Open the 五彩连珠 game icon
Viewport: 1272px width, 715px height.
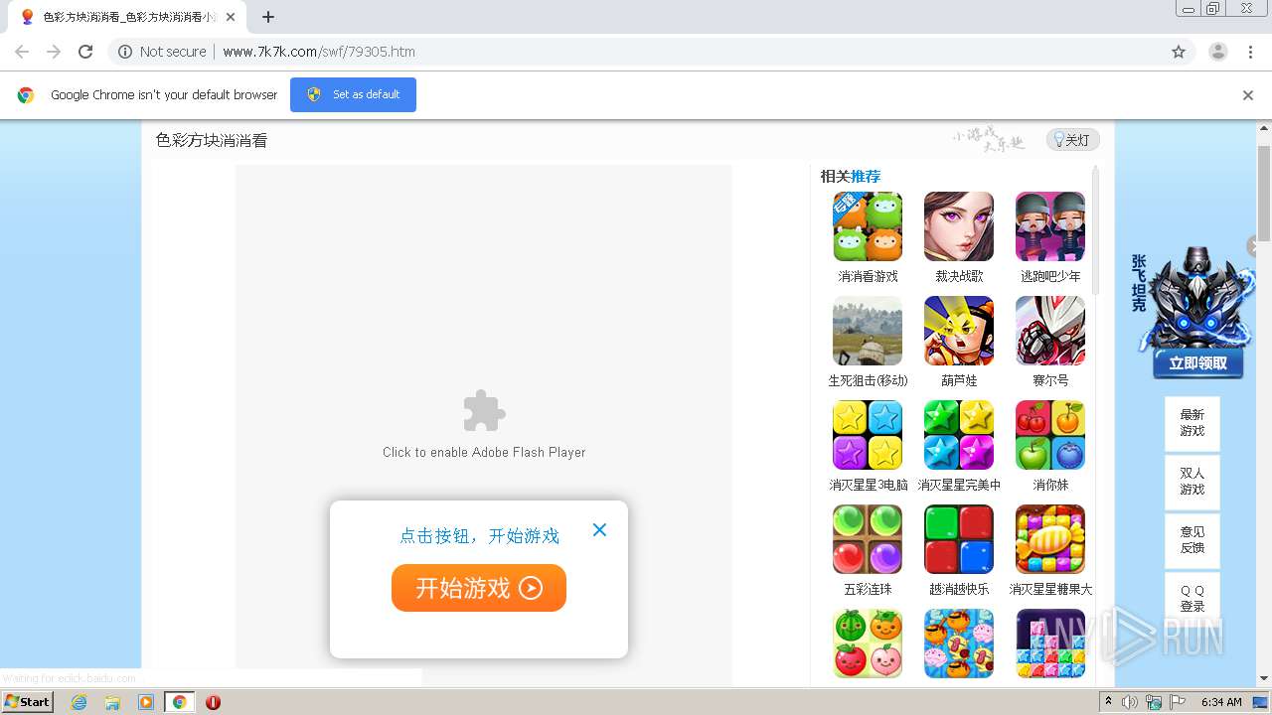[868, 539]
